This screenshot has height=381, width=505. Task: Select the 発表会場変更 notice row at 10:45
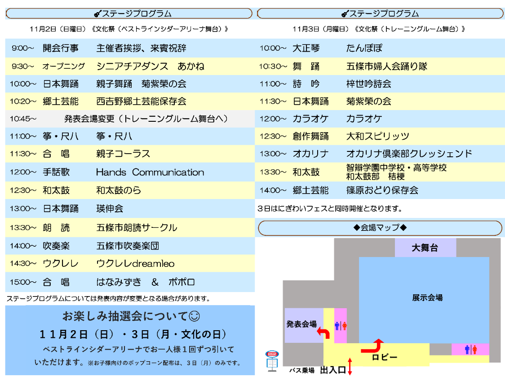pos(130,119)
